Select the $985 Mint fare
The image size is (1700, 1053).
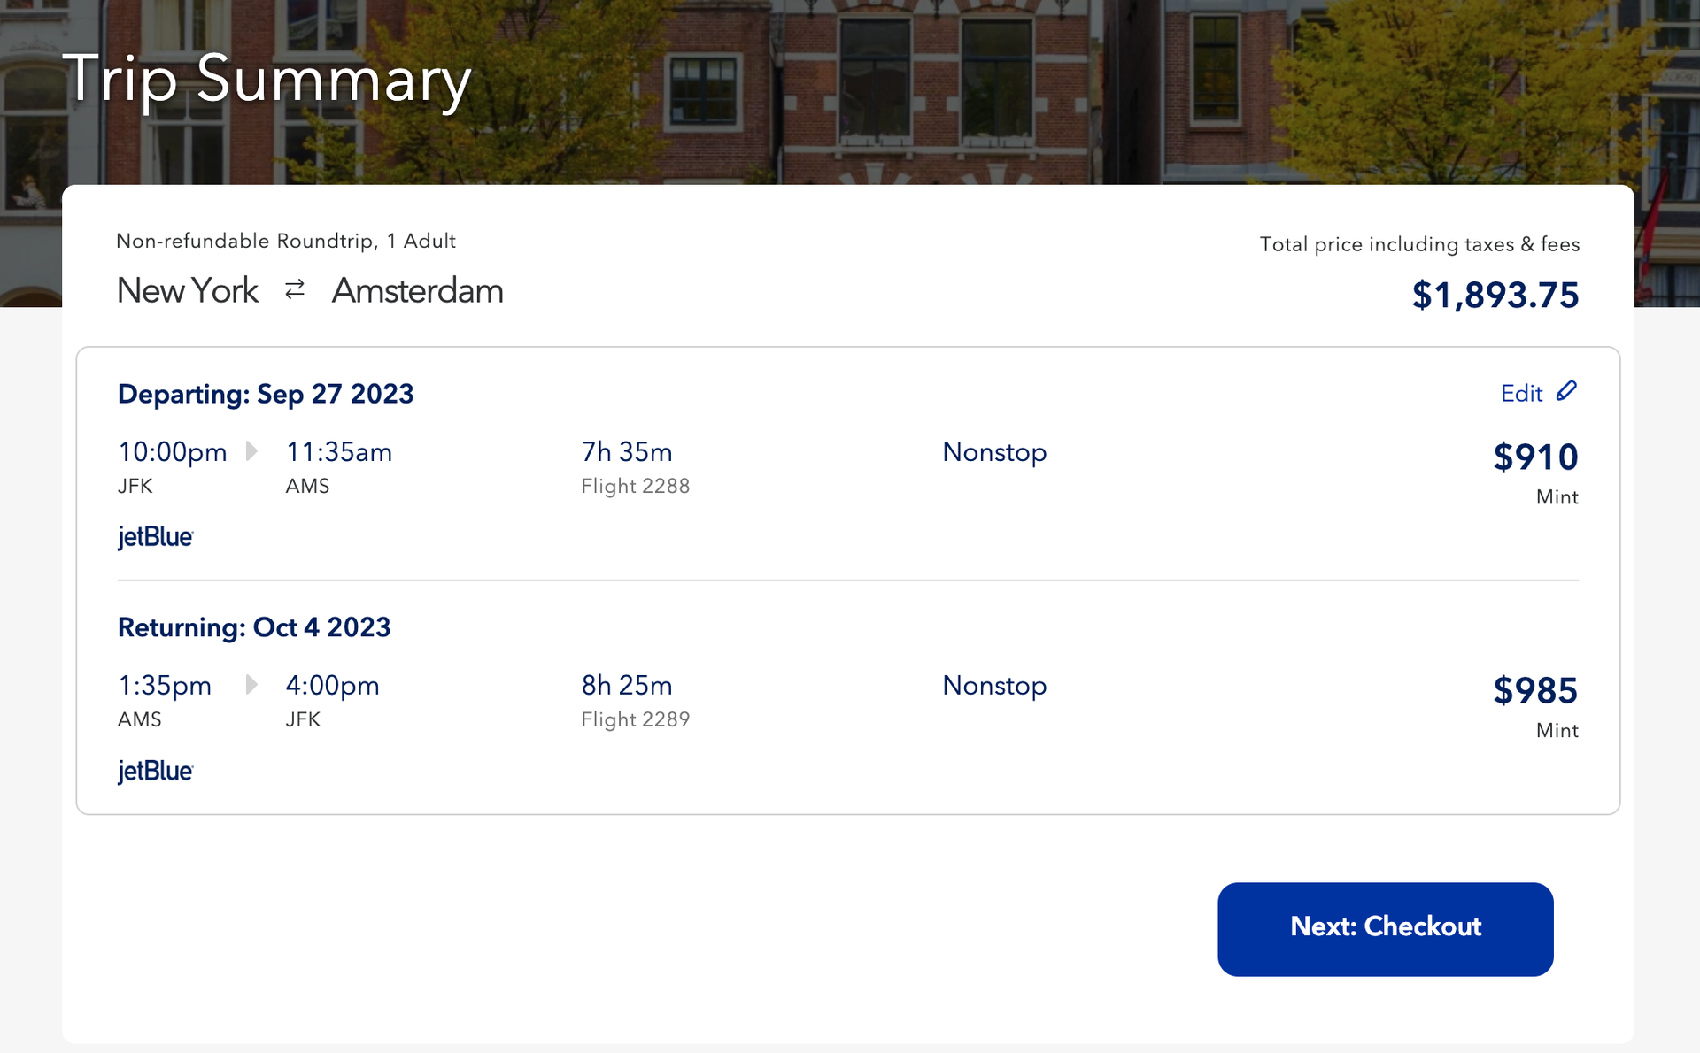(x=1535, y=690)
